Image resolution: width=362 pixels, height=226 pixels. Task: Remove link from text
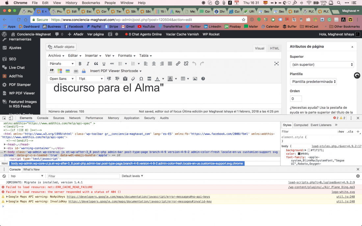click(186, 64)
